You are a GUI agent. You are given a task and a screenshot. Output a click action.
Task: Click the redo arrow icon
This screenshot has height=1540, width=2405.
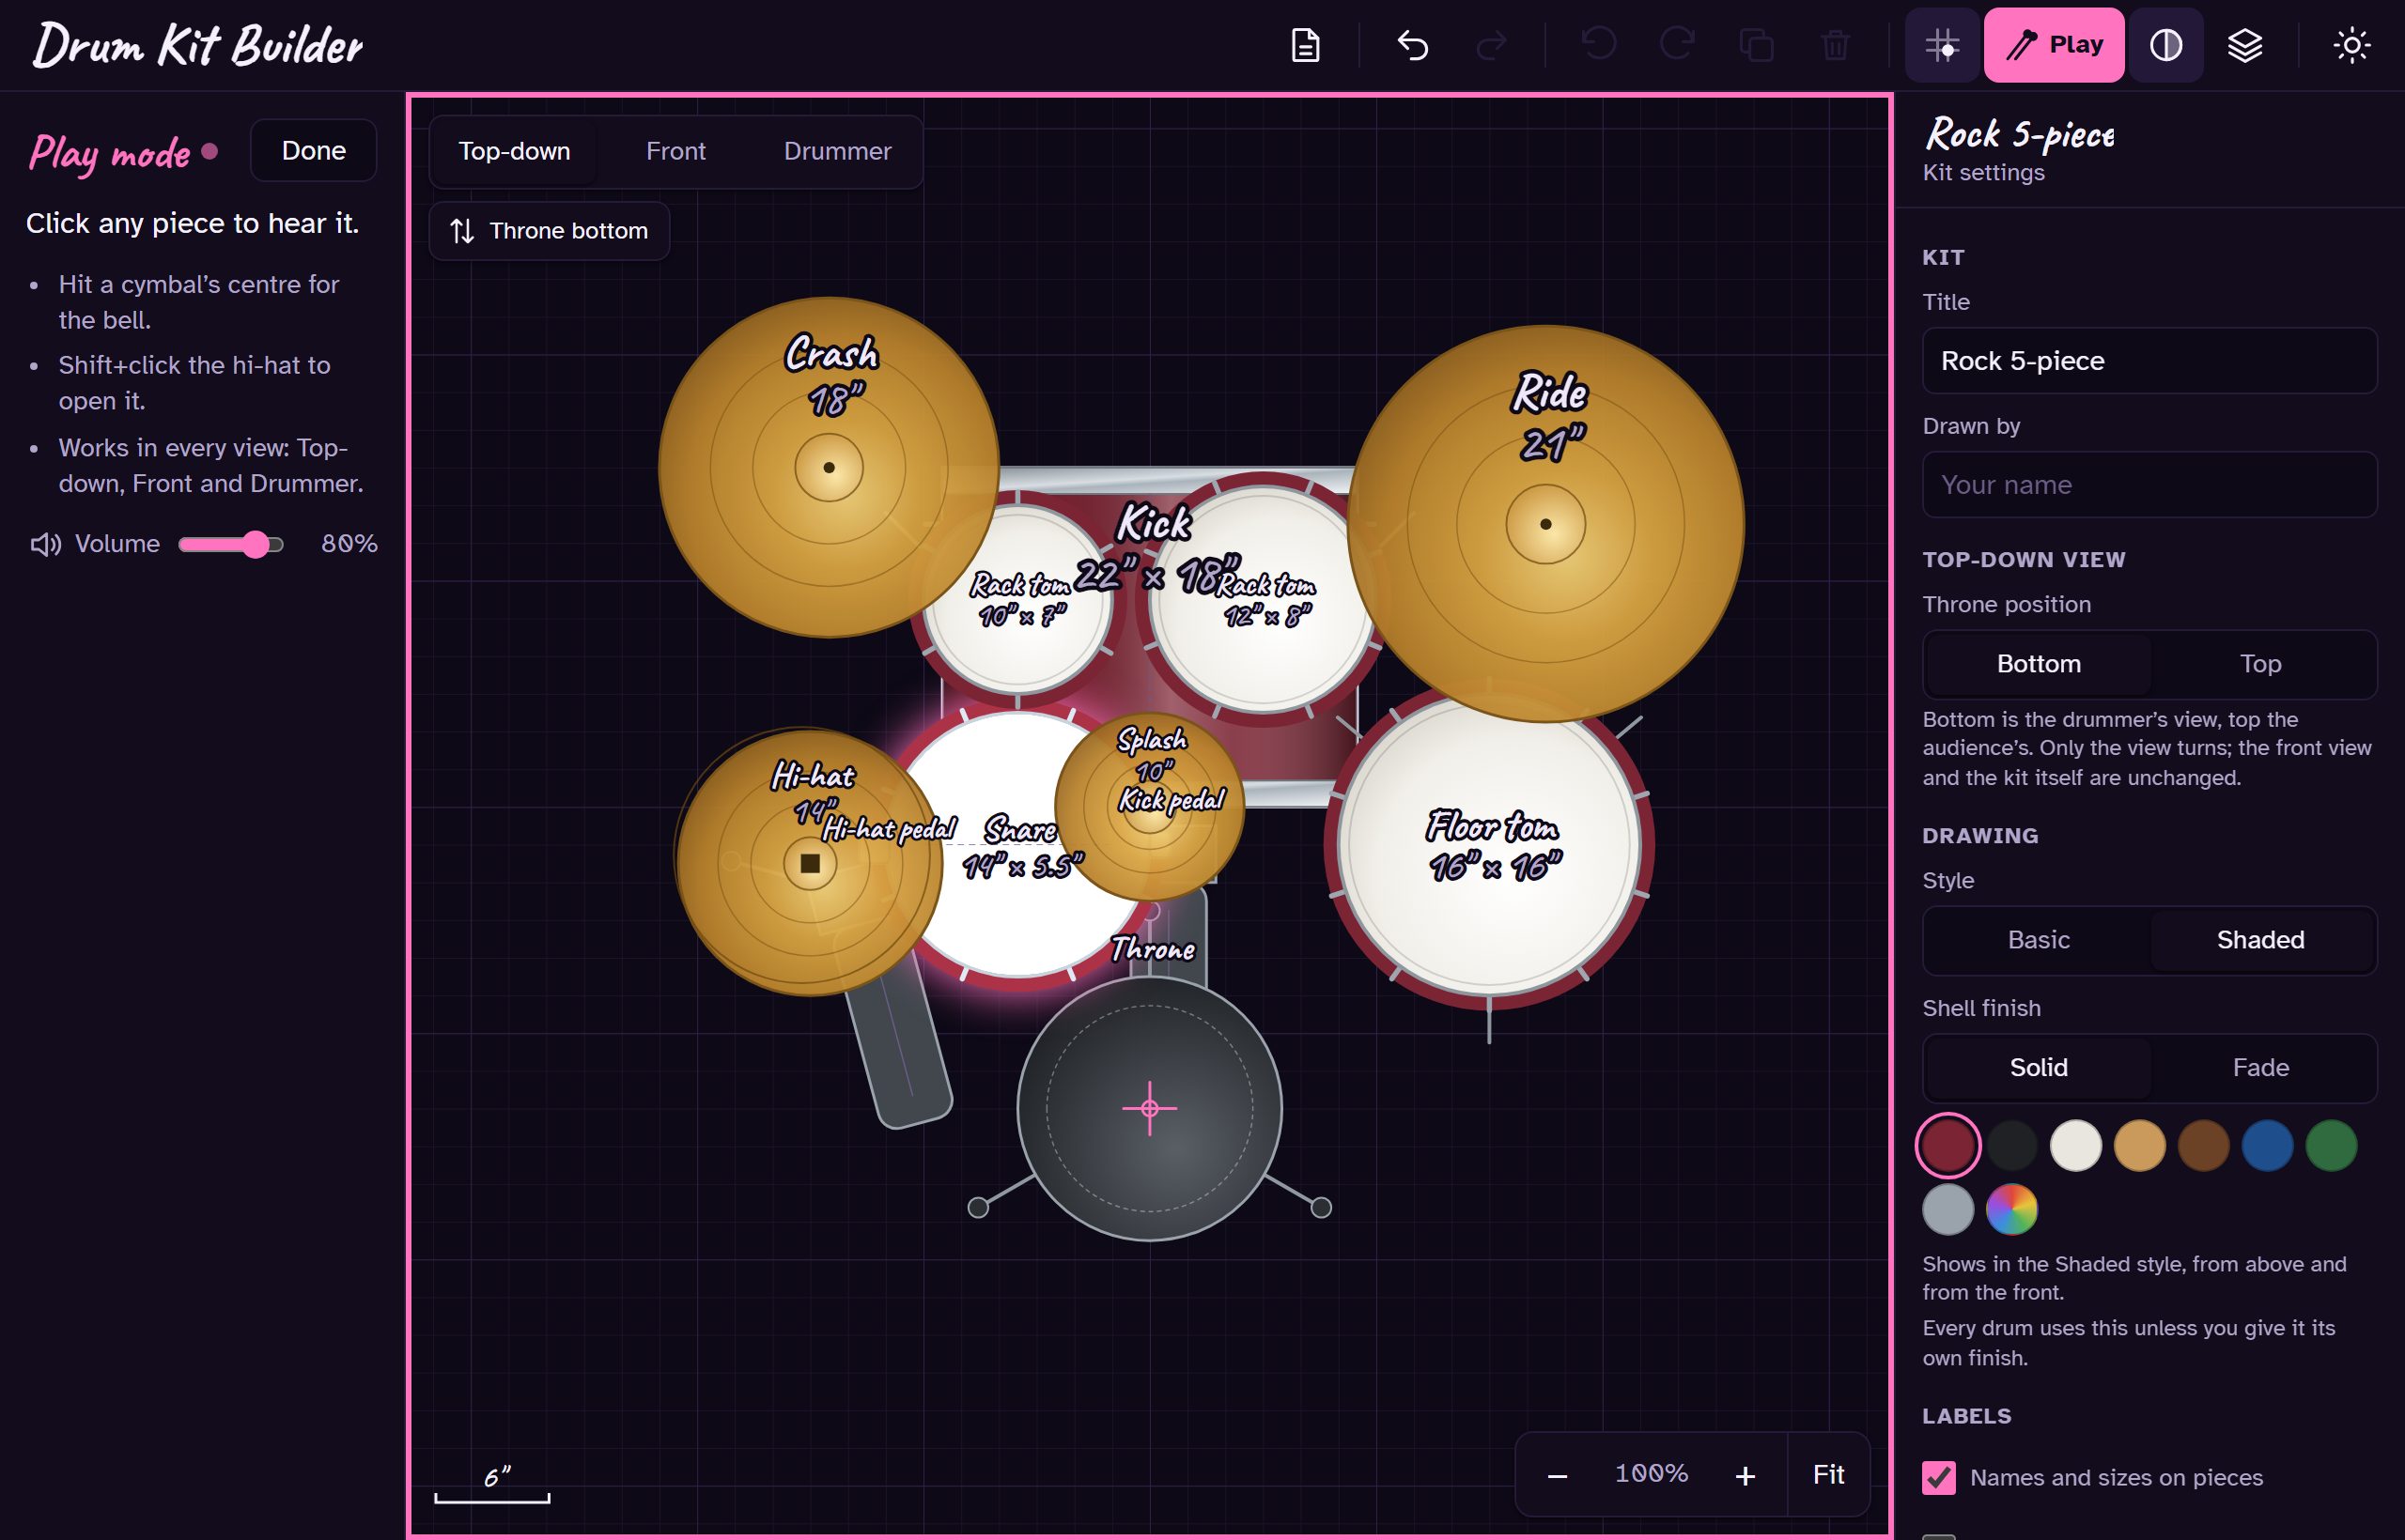click(1491, 45)
